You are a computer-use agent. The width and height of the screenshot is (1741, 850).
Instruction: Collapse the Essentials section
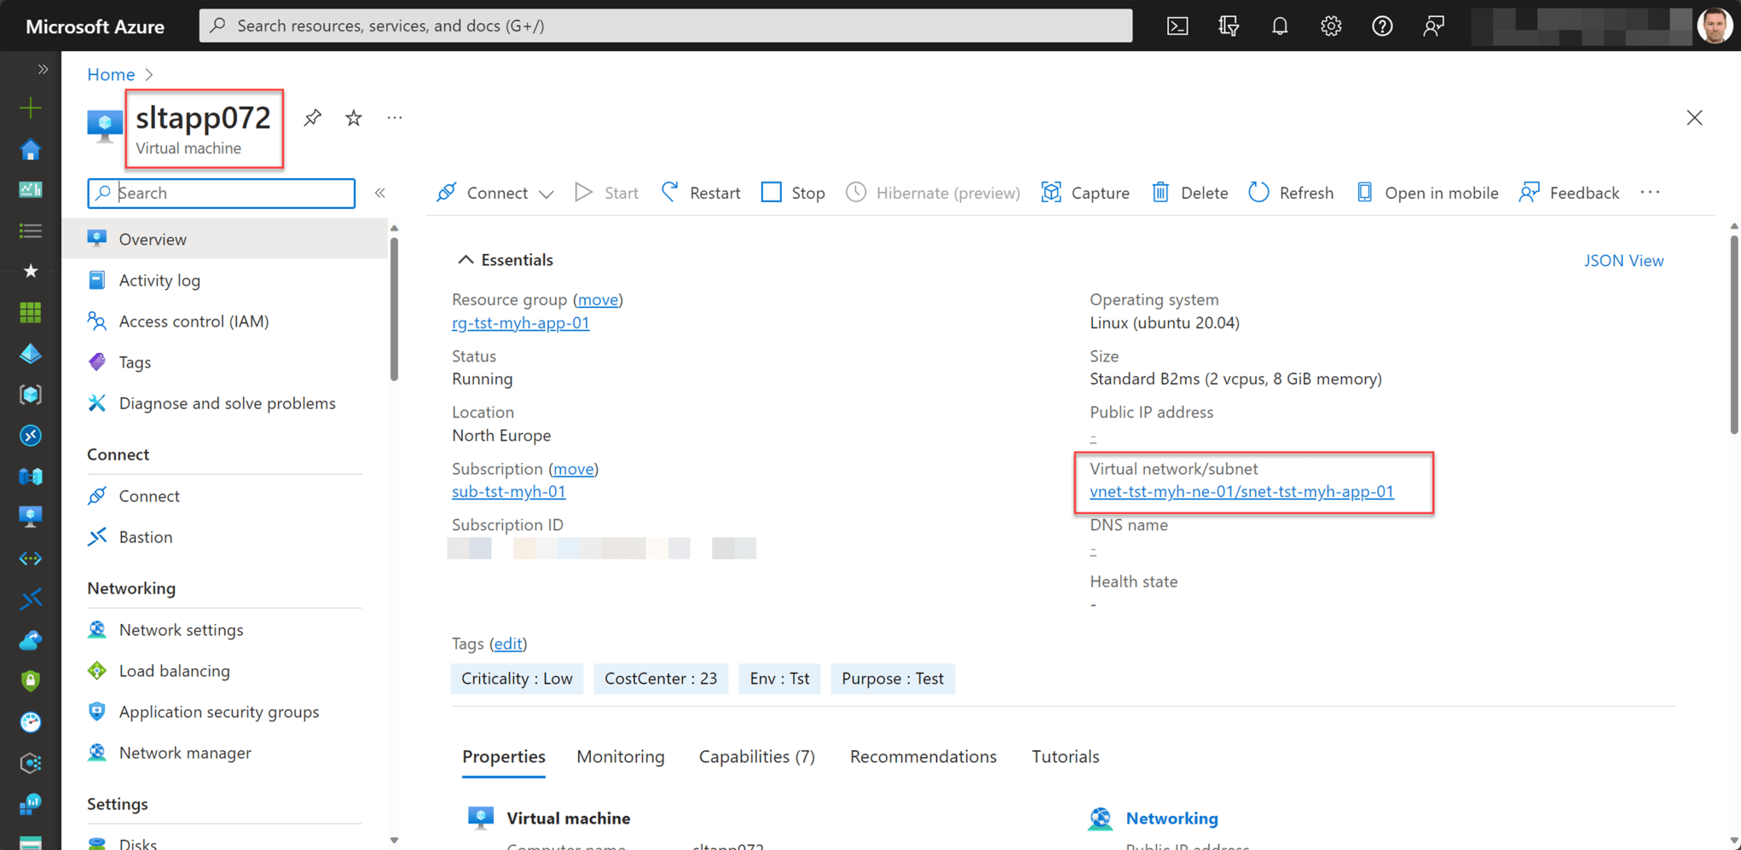point(466,259)
